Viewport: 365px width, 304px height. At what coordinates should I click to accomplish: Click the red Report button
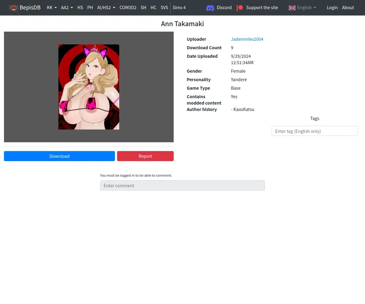click(145, 156)
